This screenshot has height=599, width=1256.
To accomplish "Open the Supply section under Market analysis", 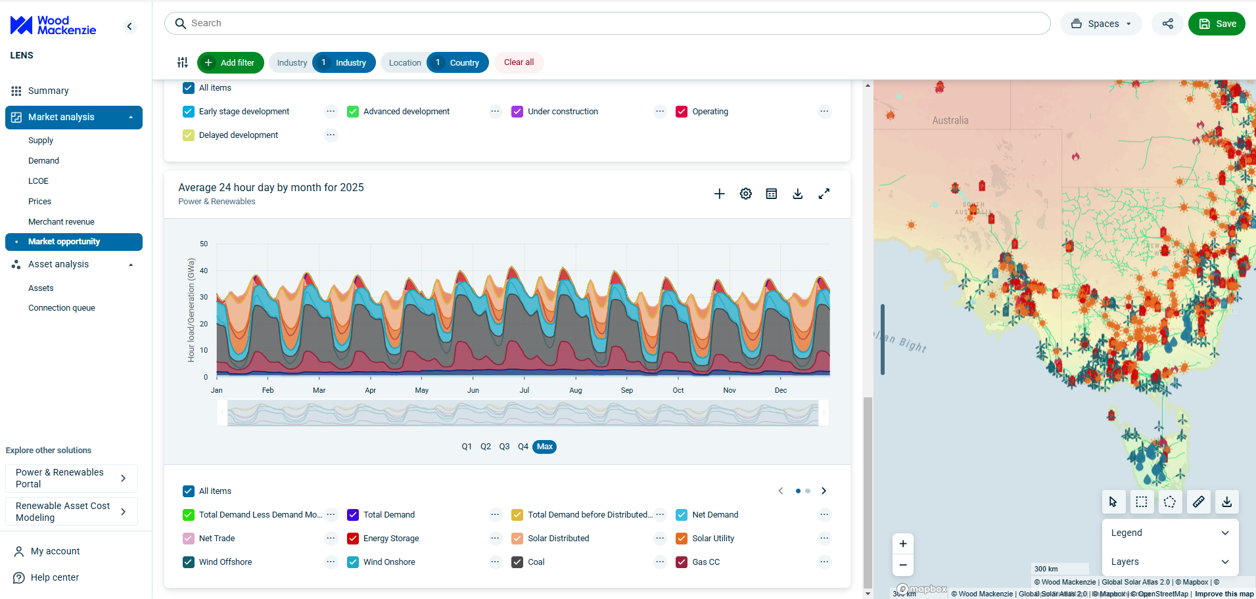I will 41,140.
